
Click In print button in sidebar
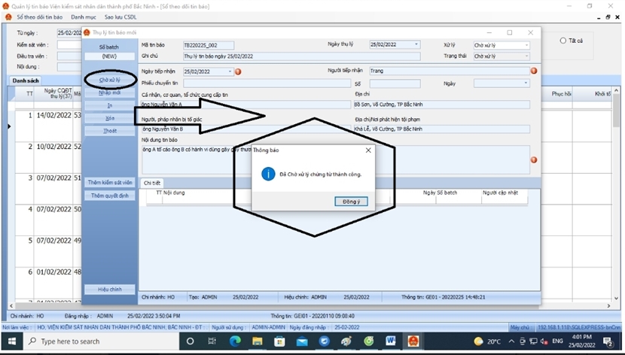(110, 105)
